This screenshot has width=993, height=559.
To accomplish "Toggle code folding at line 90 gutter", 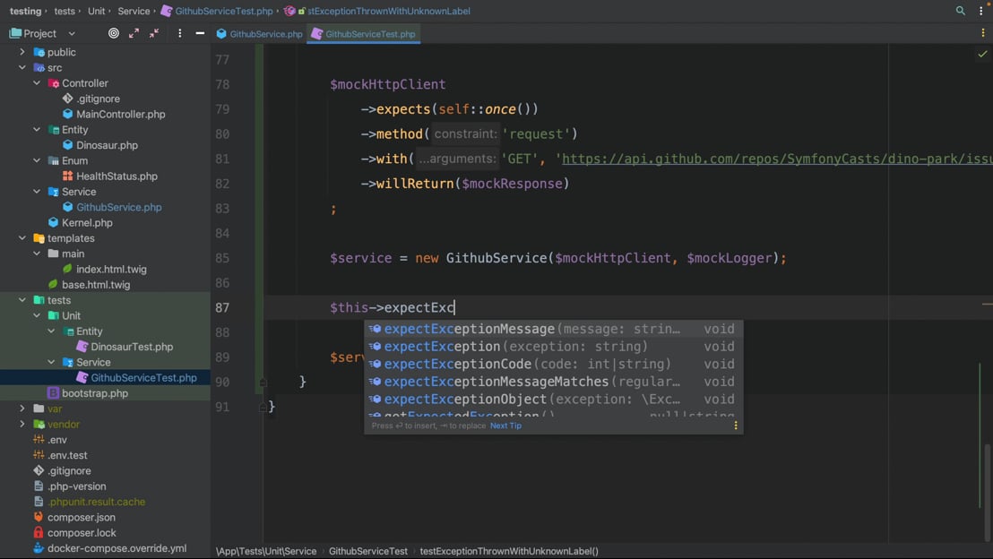I will pos(263,382).
